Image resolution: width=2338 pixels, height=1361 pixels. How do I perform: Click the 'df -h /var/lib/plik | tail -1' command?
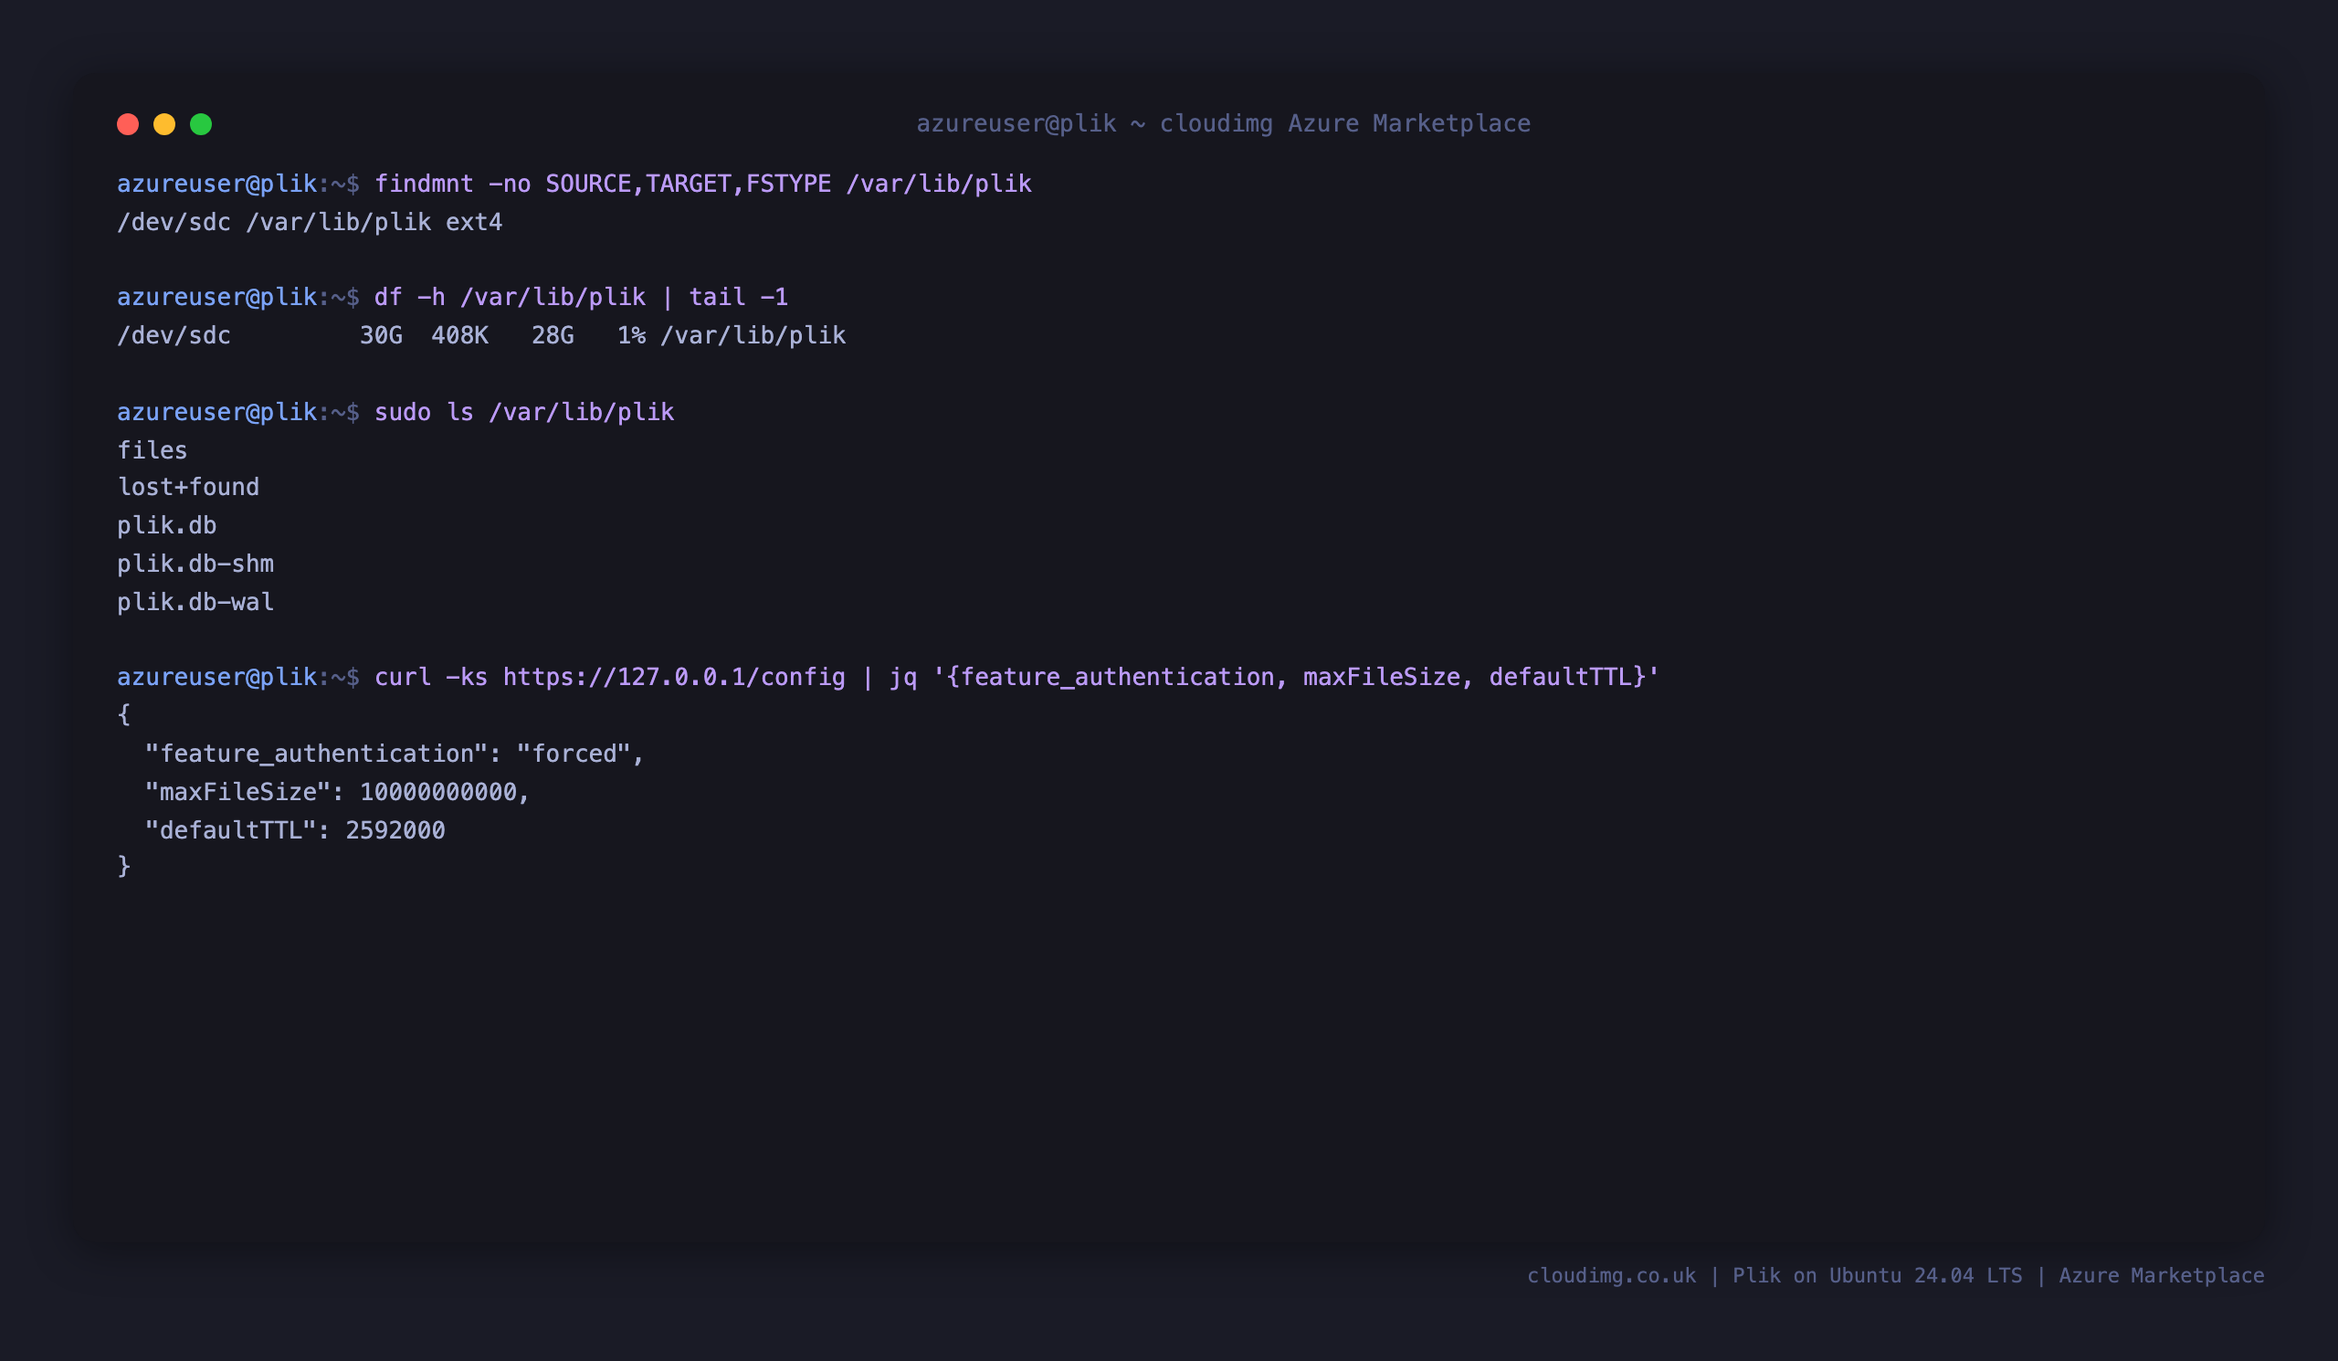click(581, 297)
